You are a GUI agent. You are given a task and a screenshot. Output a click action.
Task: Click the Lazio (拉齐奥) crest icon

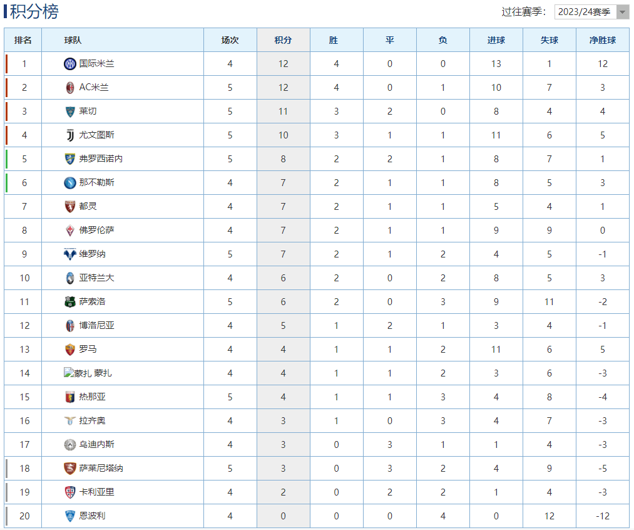70,421
